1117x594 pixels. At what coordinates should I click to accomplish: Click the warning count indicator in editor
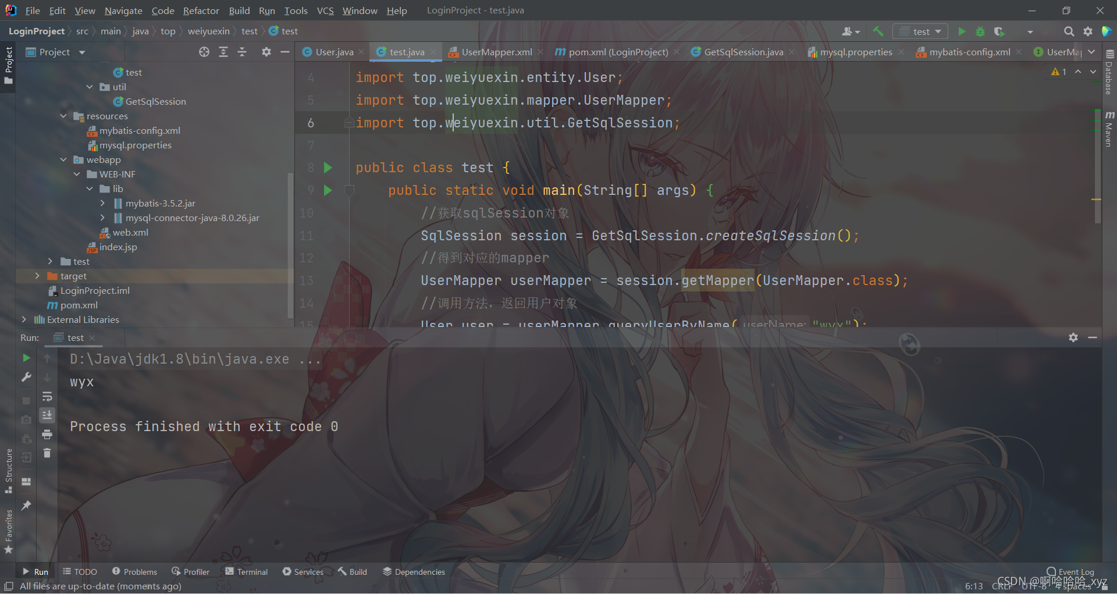[1059, 72]
